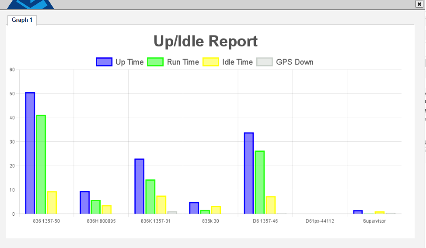Click the 836k 30 axis label
426x248 pixels.
210,221
